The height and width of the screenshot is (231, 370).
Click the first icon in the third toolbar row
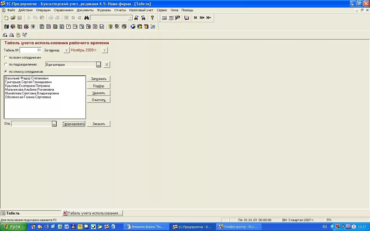coord(5,35)
